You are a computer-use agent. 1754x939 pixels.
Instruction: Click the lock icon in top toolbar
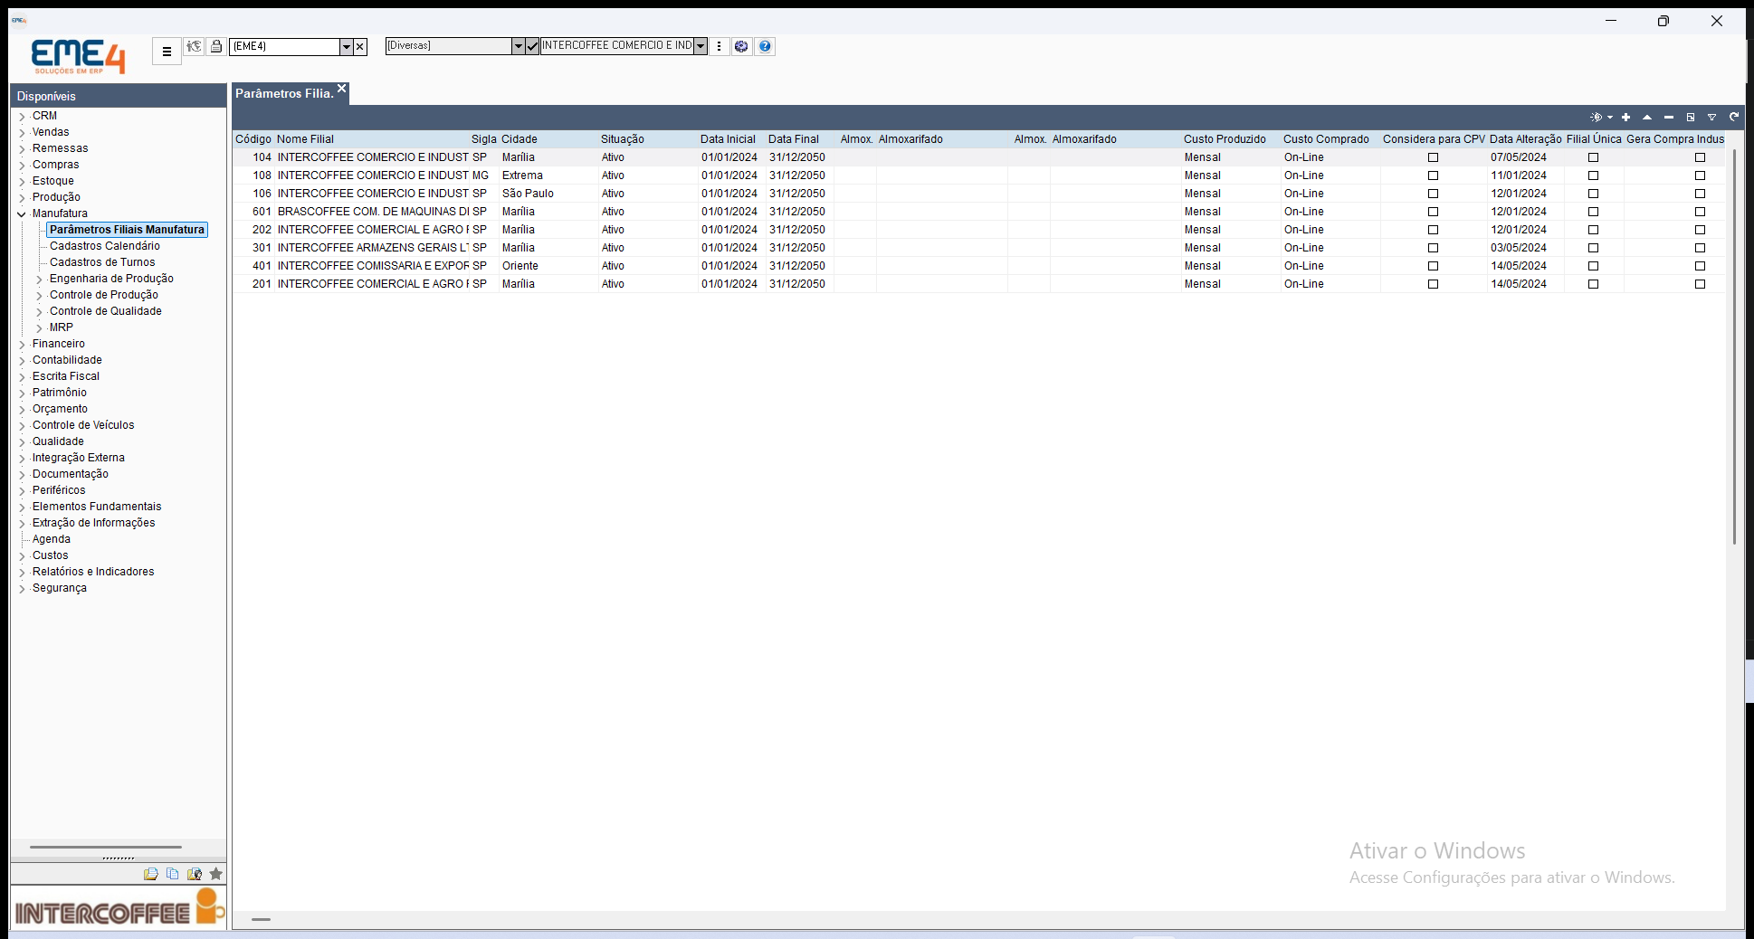(216, 46)
